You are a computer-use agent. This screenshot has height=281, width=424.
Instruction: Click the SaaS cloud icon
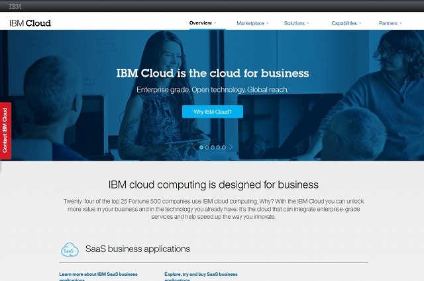(x=70, y=249)
